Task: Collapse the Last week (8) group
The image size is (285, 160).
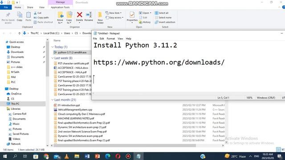Action: coord(53,58)
